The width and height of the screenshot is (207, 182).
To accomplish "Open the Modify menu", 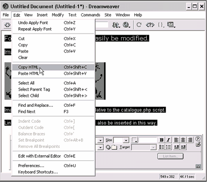I will coord(58,15).
